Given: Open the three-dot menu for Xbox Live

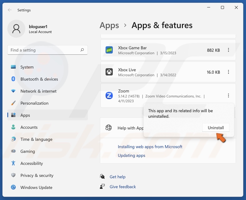Looking at the screenshot, I should click(228, 72).
